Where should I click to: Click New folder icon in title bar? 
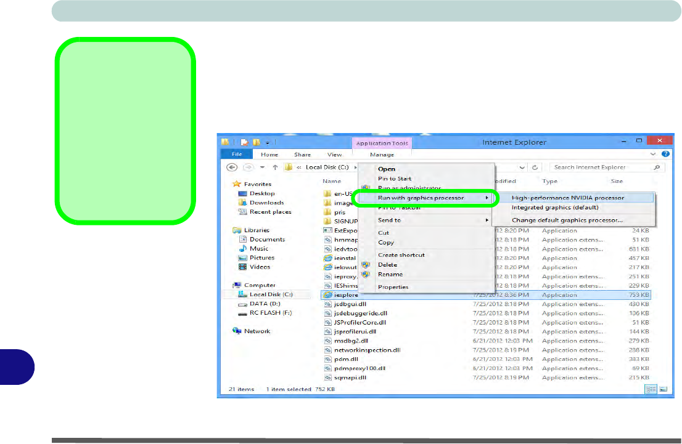tap(256, 142)
